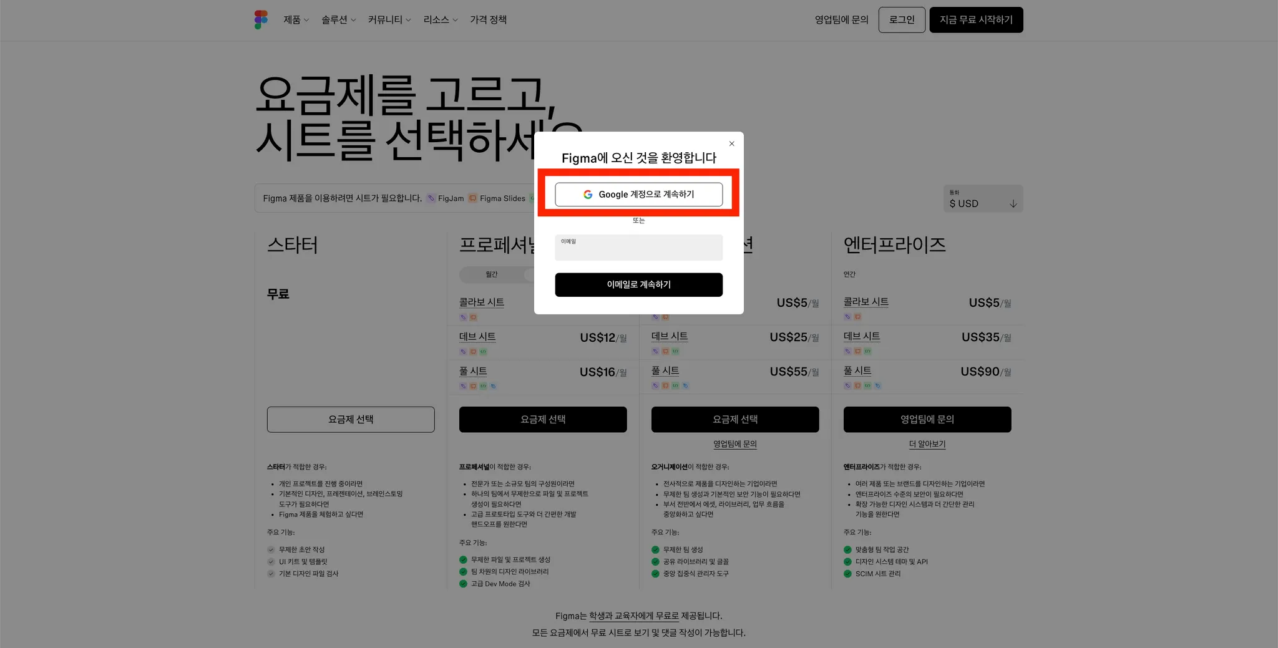This screenshot has height=648, width=1278.
Task: Open the 제품 dropdown menu
Action: [x=296, y=20]
